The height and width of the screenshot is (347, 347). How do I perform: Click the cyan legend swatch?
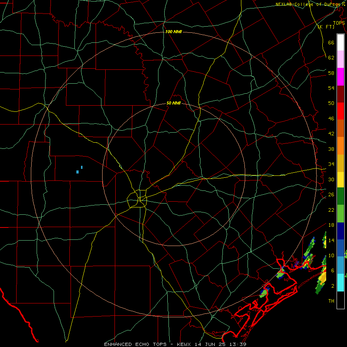[x=340, y=283]
